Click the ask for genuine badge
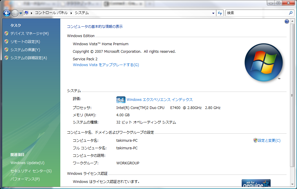The width and height of the screenshot is (297, 189). (x=256, y=183)
